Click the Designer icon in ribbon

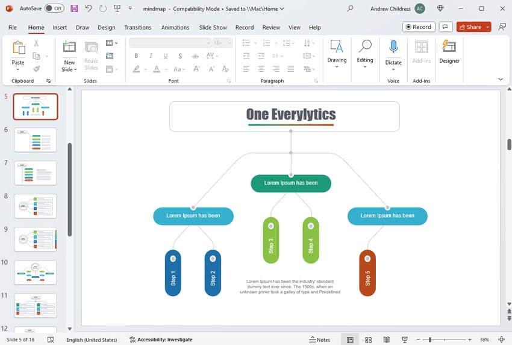pos(449,48)
